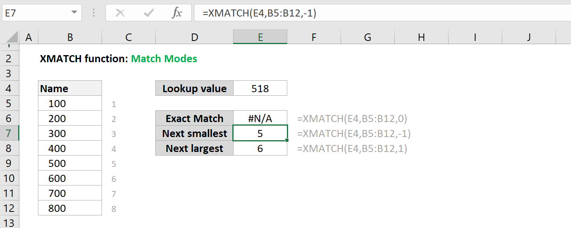Click the Insert Function (fx) icon
This screenshot has height=228, width=571.
coord(177,12)
